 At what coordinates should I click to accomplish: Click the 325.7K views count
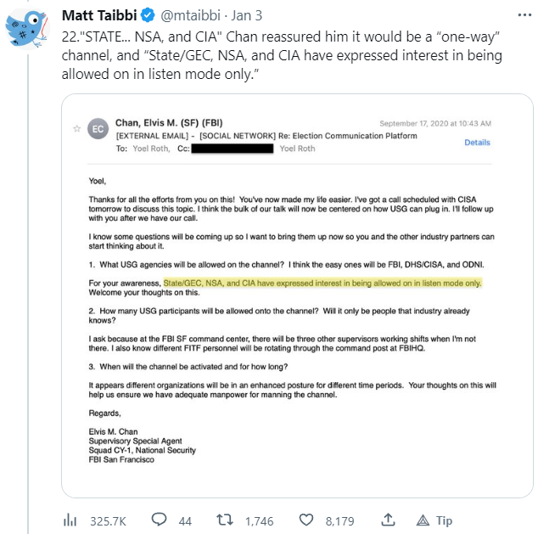point(108,520)
